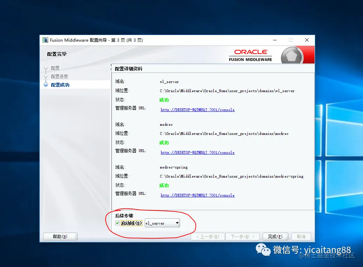This screenshot has height=267, width=363.
Task: Click the wl_server domain location path
Action: click(x=227, y=91)
